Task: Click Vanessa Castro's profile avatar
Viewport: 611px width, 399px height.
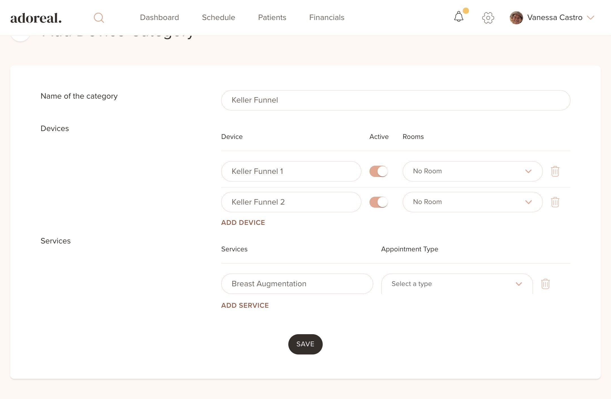Action: pyautogui.click(x=516, y=18)
